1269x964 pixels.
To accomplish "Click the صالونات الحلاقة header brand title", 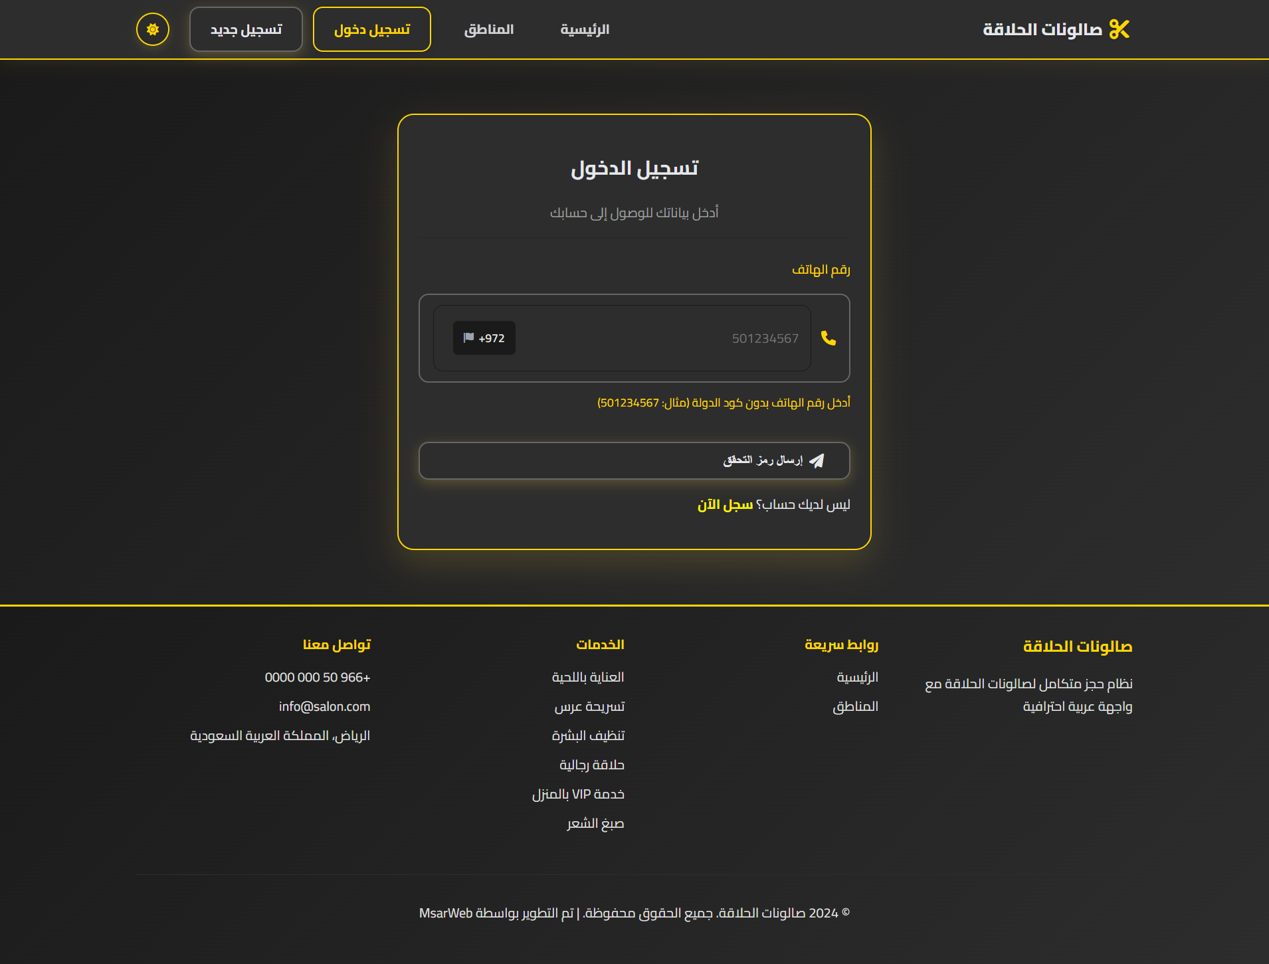I will [x=1042, y=29].
